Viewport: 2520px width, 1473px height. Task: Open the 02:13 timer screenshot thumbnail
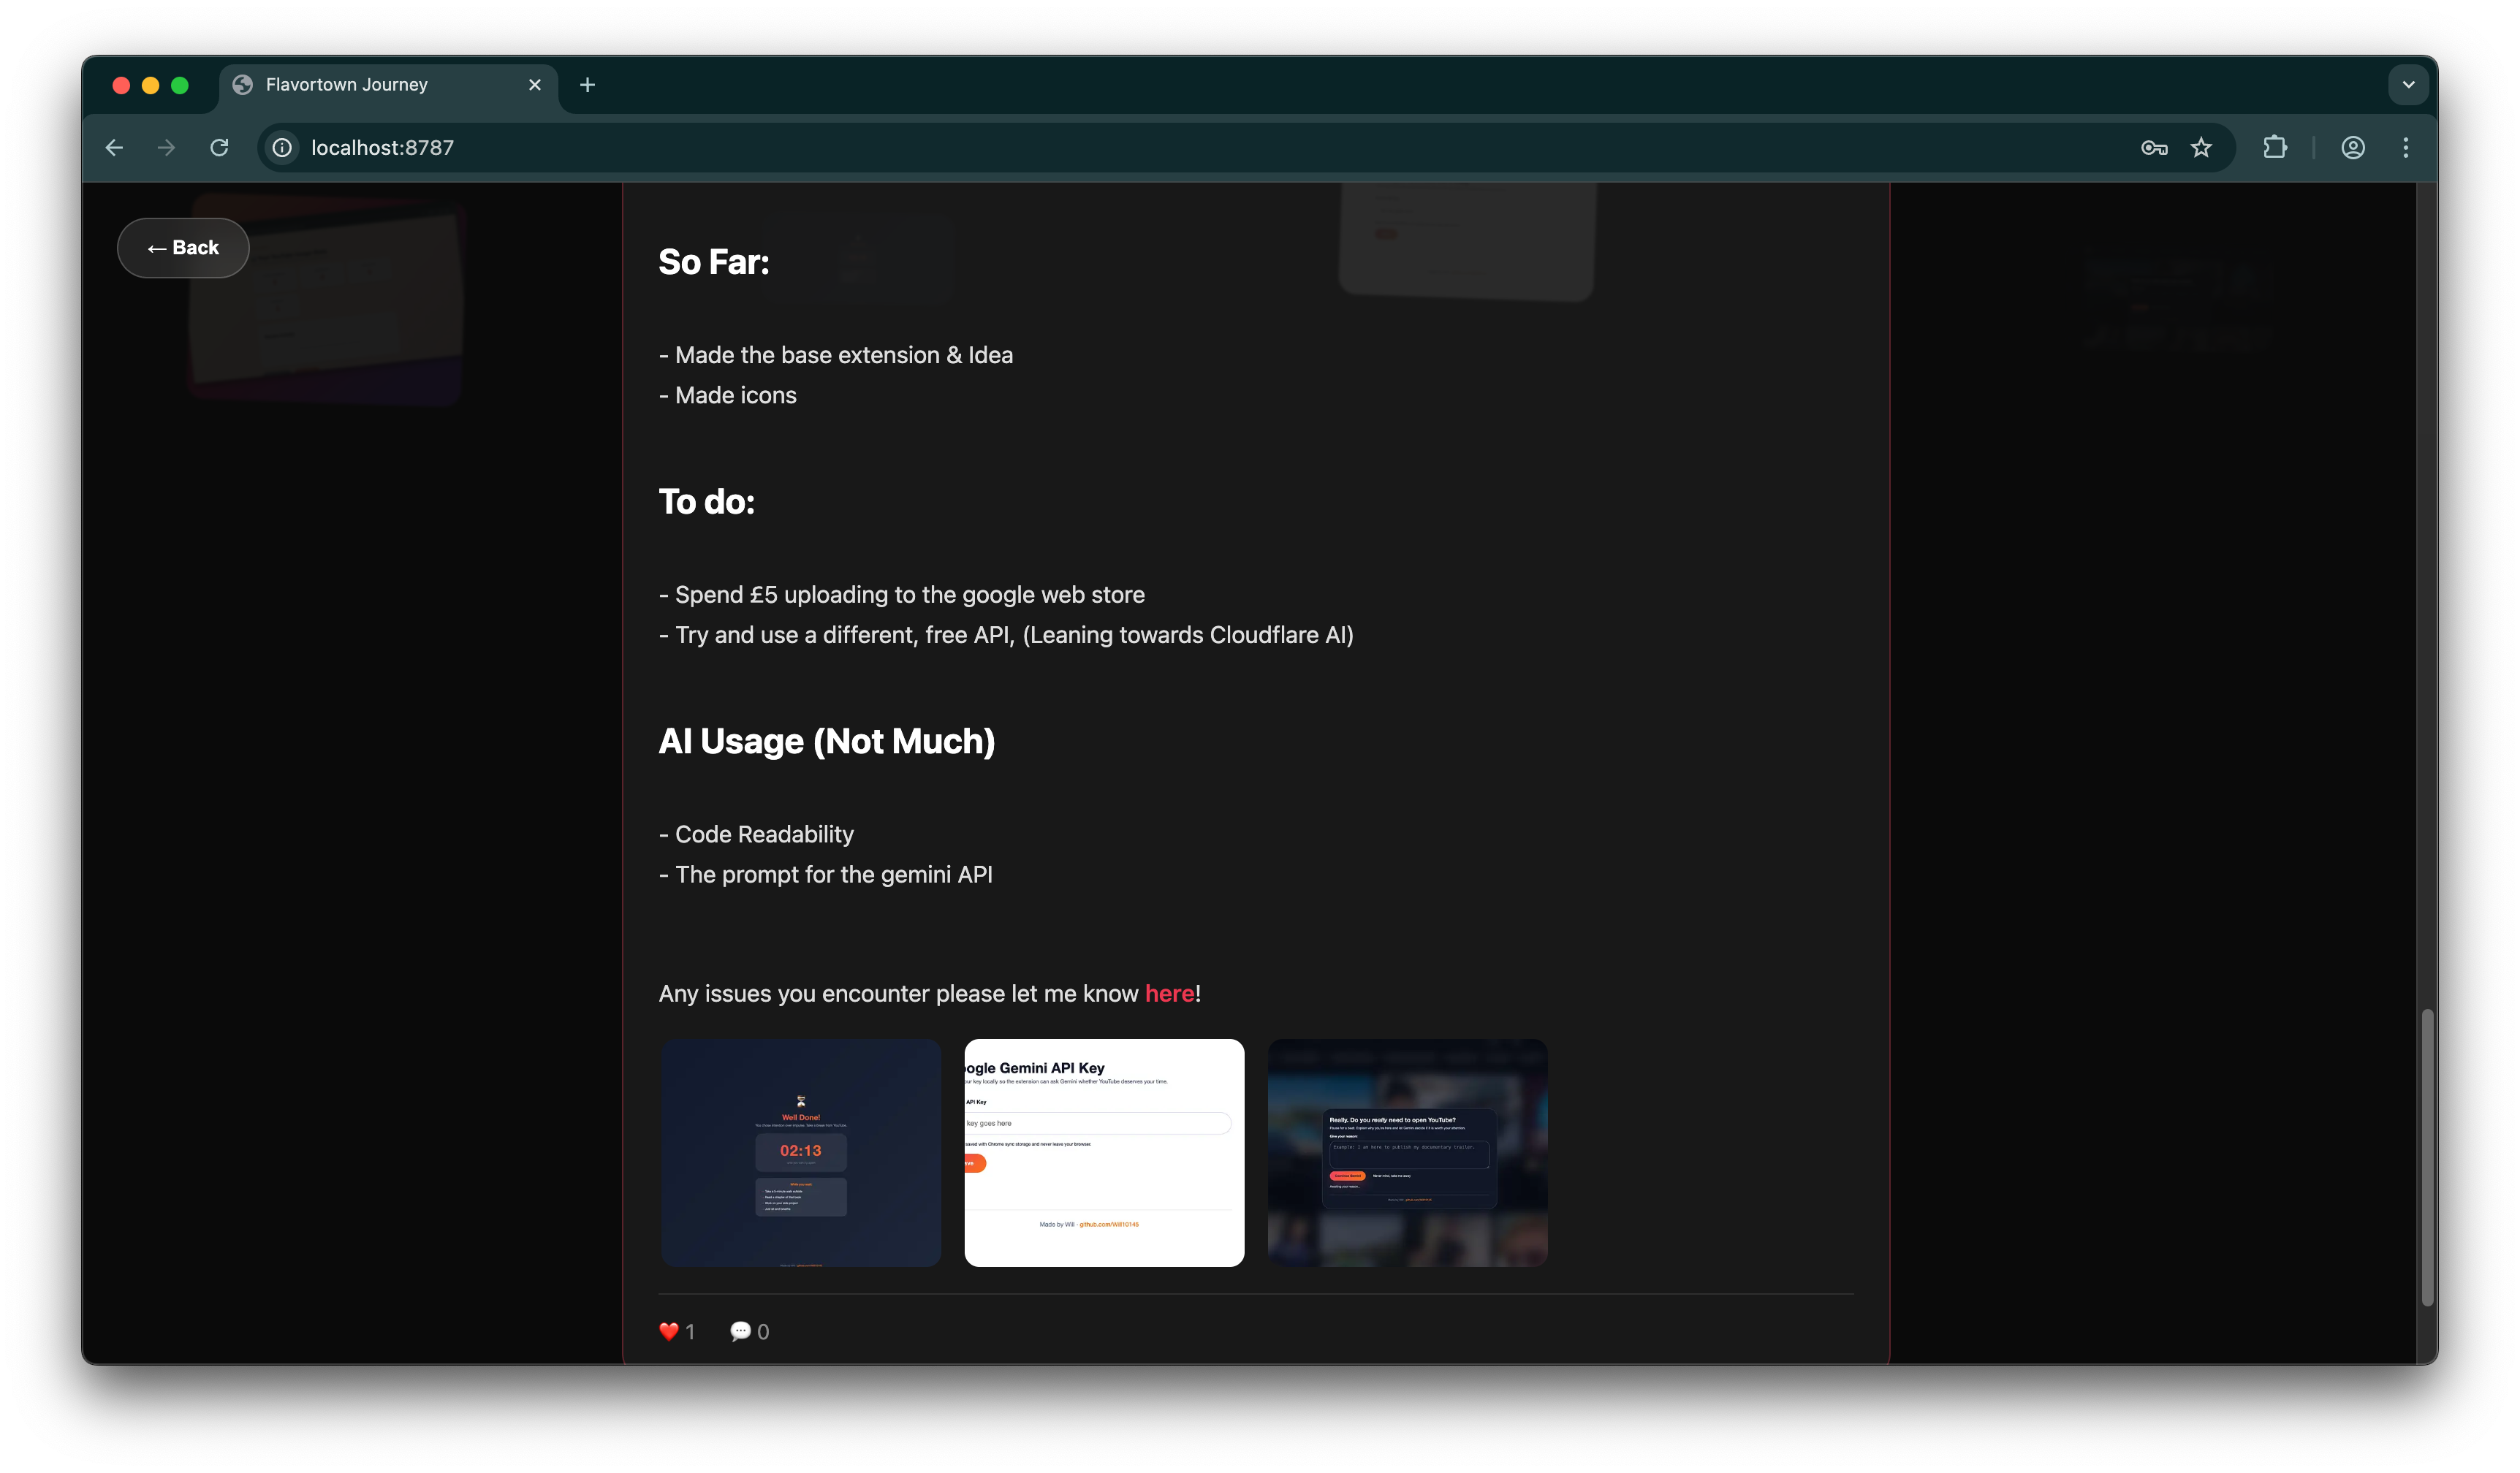click(x=800, y=1153)
